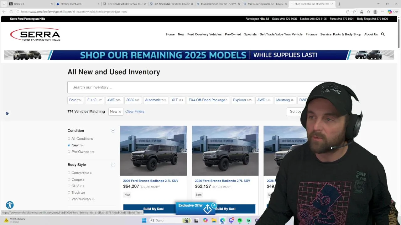Click the browser back arrow

[4, 12]
